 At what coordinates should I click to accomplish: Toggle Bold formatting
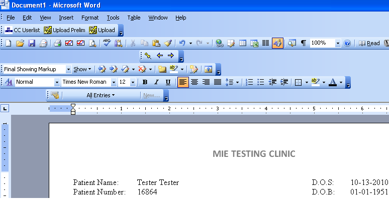(145, 82)
